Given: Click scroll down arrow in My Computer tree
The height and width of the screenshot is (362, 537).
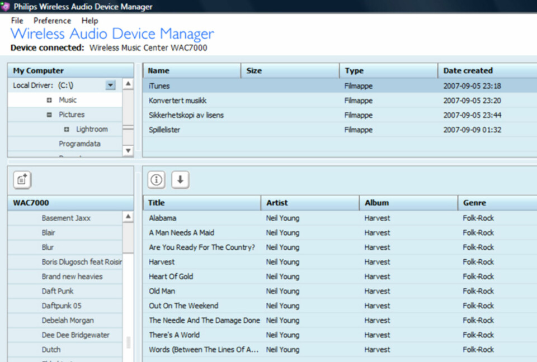Looking at the screenshot, I should pos(128,150).
